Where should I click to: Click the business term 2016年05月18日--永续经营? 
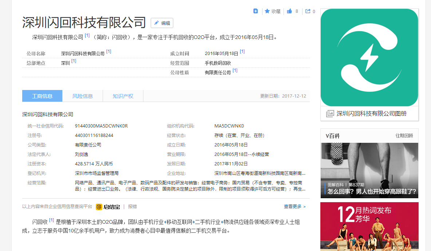(242, 154)
